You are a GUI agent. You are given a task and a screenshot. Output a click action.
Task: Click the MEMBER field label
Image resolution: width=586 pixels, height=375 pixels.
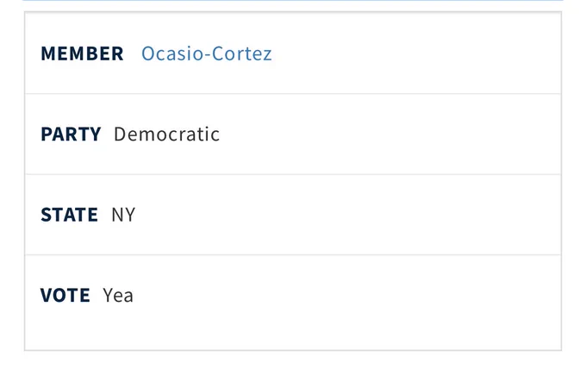pos(82,53)
